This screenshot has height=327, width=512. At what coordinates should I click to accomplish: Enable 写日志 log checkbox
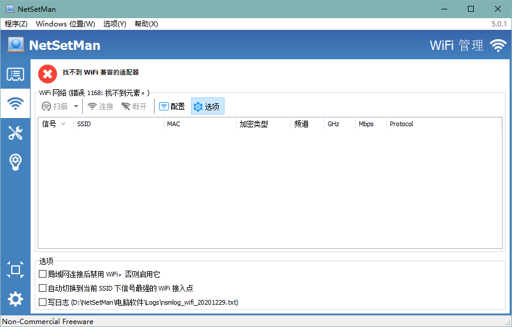[42, 302]
